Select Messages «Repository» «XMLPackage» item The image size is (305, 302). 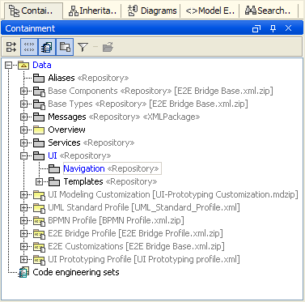tap(124, 117)
